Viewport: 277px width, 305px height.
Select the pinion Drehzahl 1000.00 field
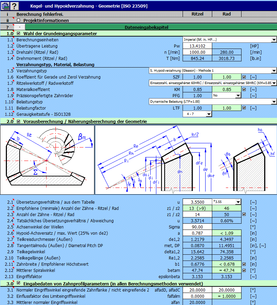(x=197, y=52)
